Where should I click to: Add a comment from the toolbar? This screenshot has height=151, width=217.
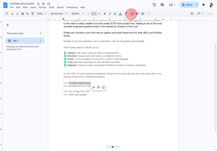tap(137, 14)
